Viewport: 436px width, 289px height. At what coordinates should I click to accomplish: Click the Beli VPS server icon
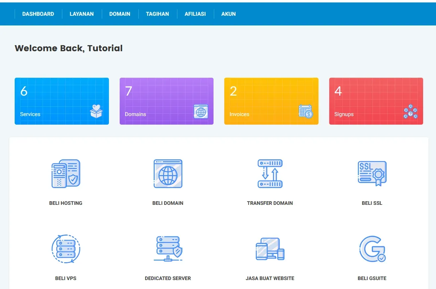click(x=66, y=249)
